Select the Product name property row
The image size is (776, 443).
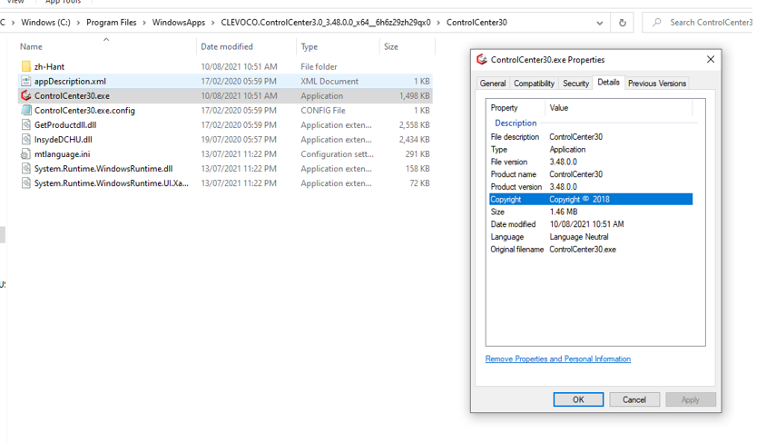[x=591, y=174]
